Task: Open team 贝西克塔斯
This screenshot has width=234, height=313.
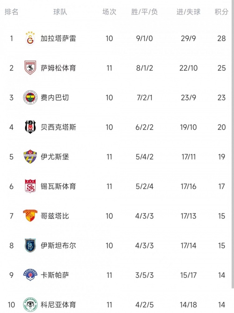Action: (x=58, y=127)
